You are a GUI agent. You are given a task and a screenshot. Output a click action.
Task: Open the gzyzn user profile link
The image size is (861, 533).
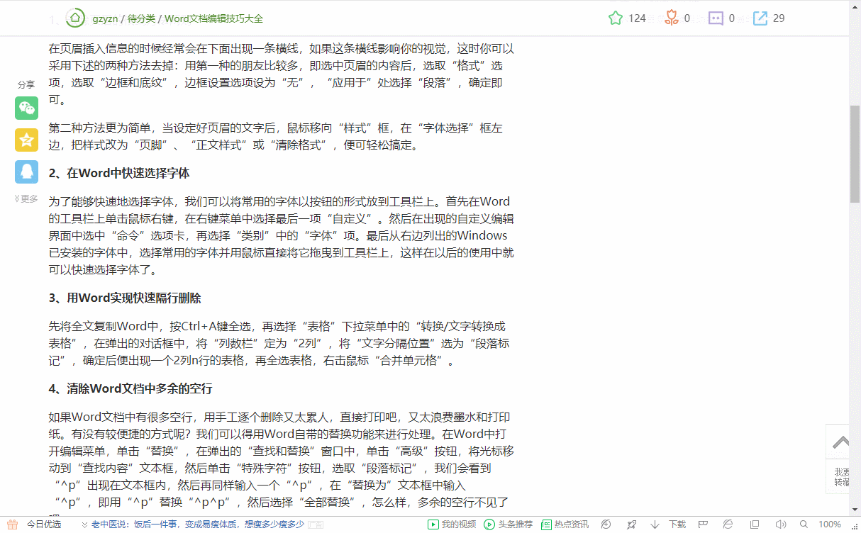tap(104, 18)
